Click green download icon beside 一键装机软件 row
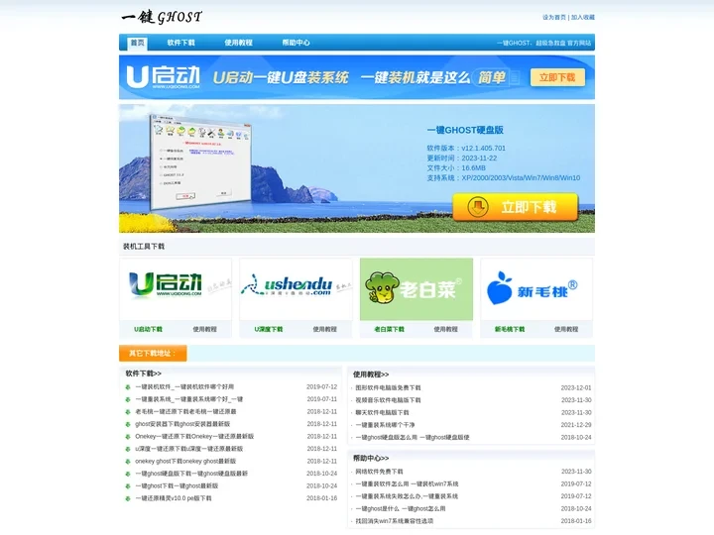The image size is (714, 535). pyautogui.click(x=128, y=387)
